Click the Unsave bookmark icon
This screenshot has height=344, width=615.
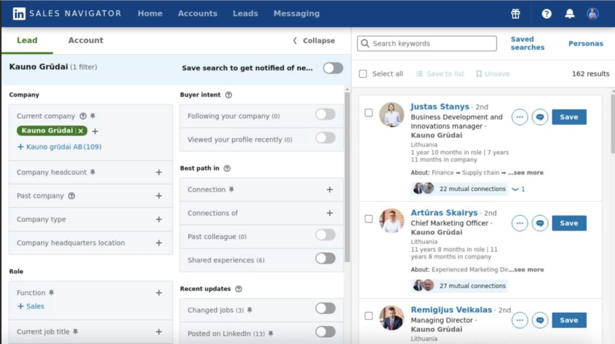479,74
